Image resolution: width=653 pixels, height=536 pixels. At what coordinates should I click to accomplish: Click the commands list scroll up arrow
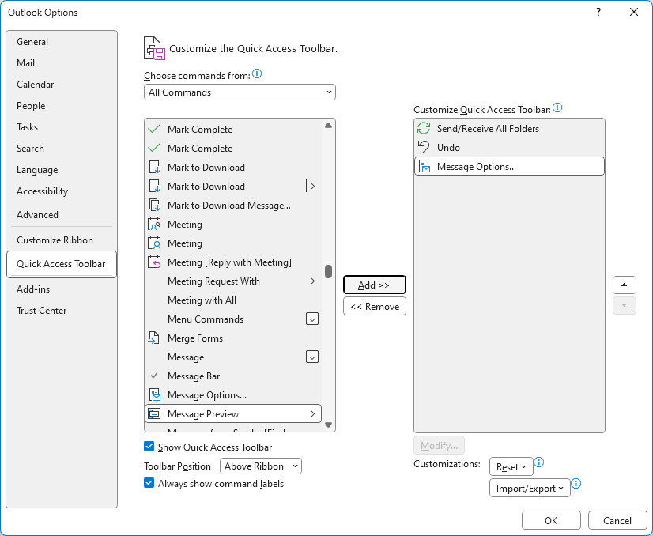click(329, 126)
